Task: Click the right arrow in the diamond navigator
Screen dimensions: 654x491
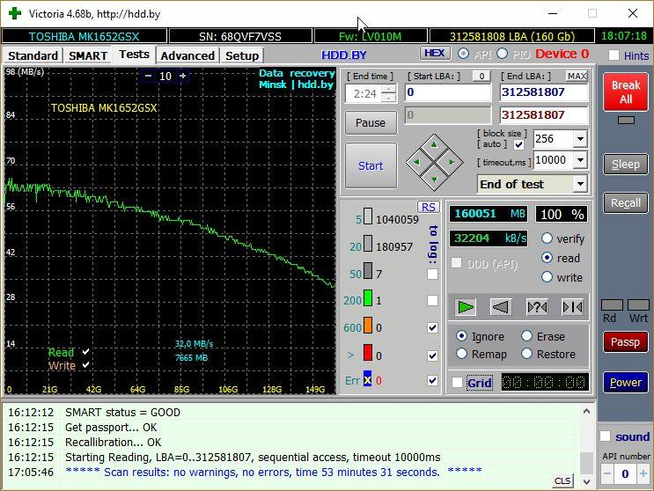Action: pos(452,162)
